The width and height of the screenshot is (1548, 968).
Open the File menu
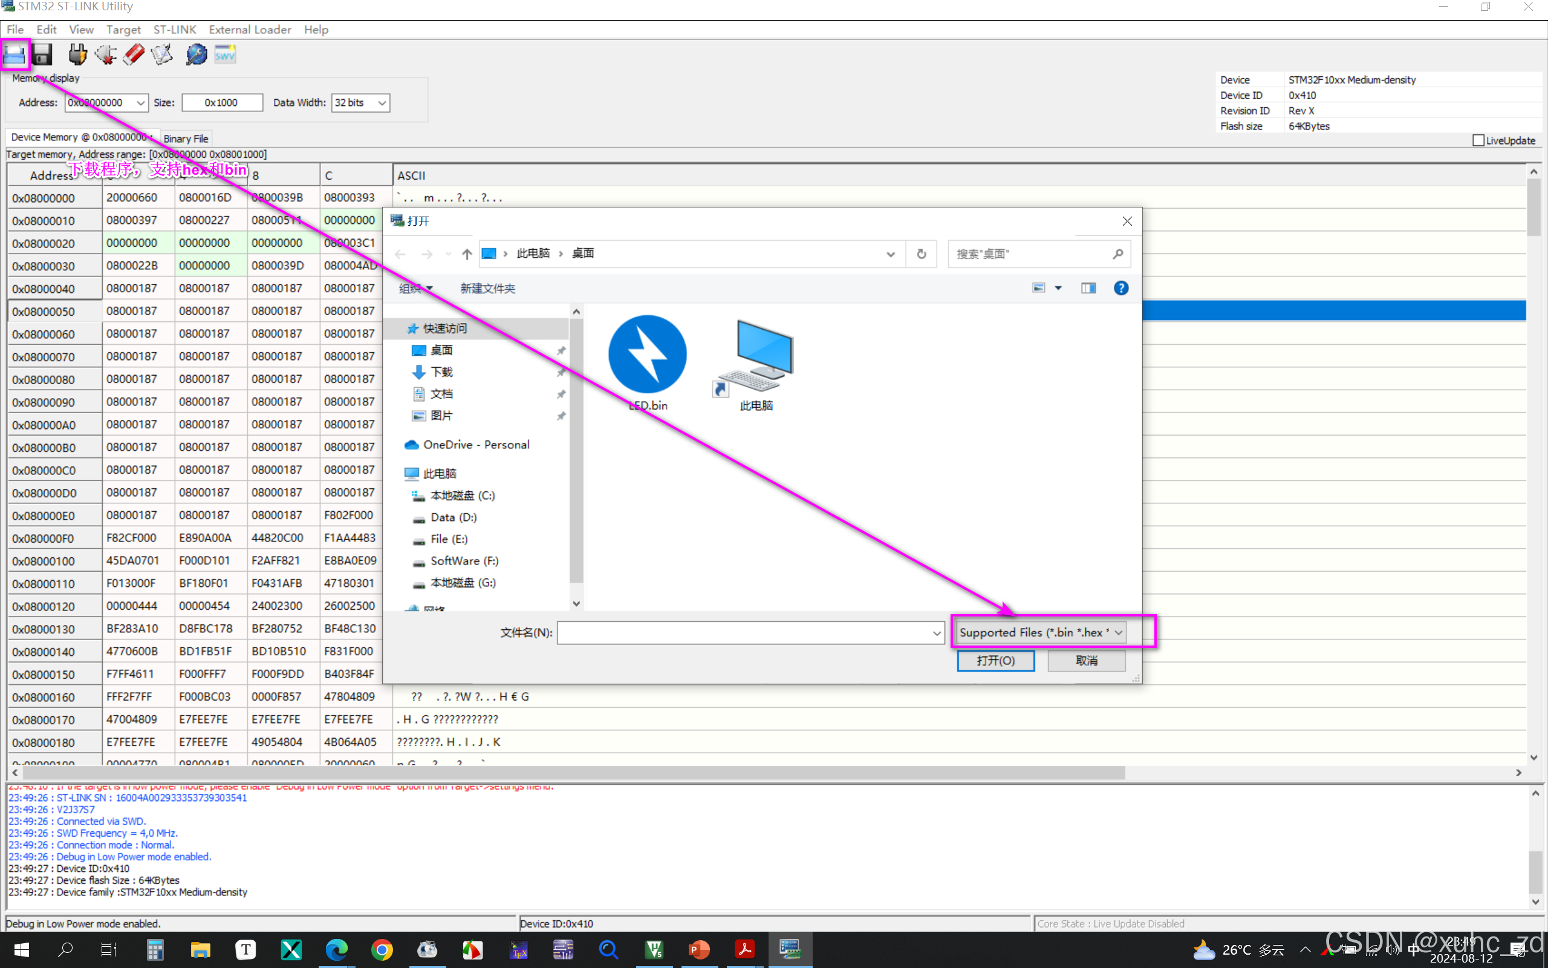point(15,30)
